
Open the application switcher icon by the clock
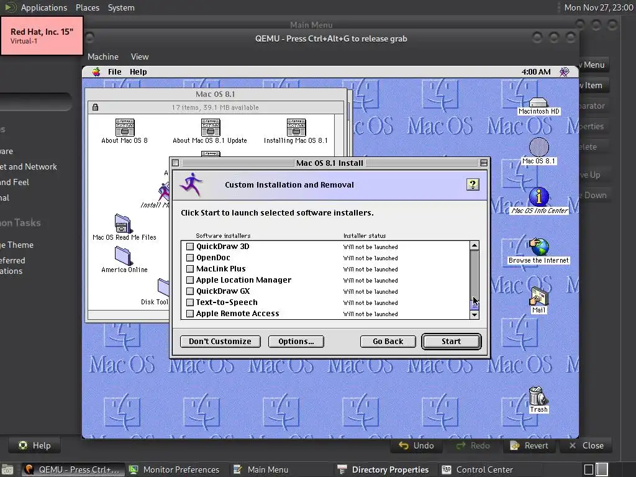click(x=564, y=72)
